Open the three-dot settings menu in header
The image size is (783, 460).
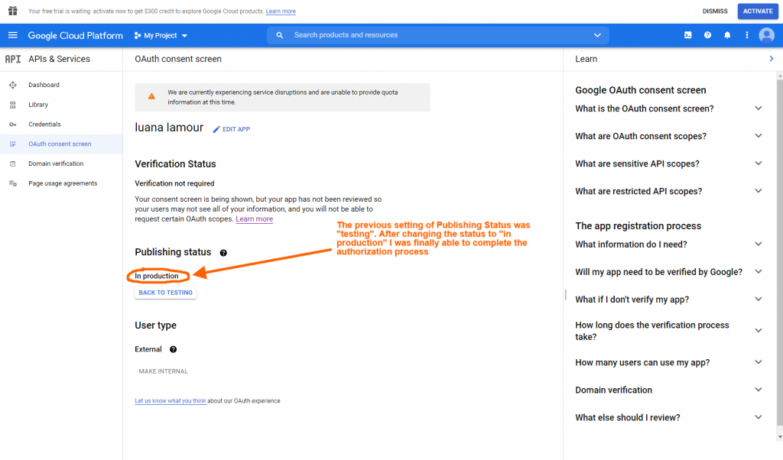[x=746, y=35]
